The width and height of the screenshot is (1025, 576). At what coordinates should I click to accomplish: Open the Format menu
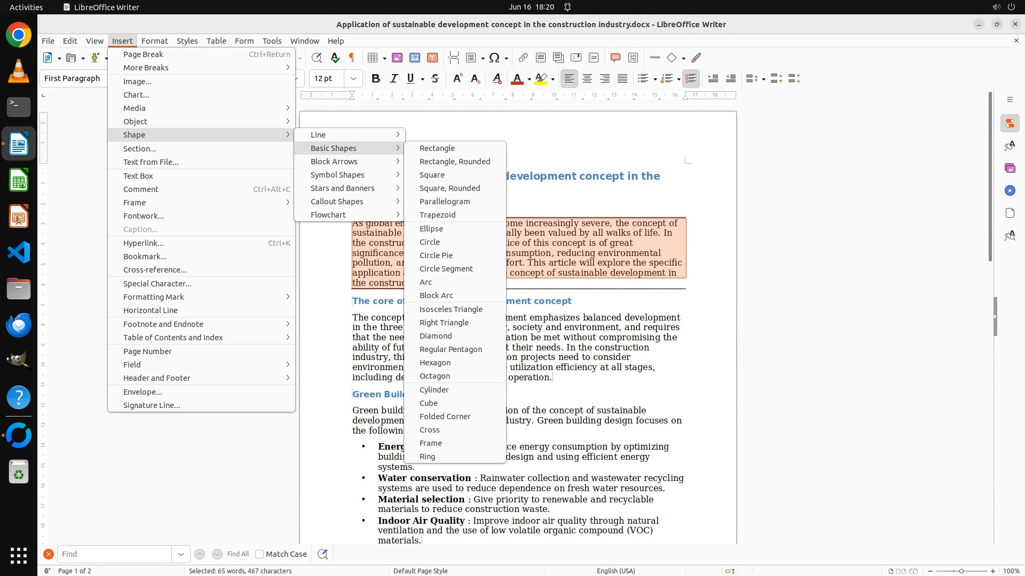[x=154, y=41]
